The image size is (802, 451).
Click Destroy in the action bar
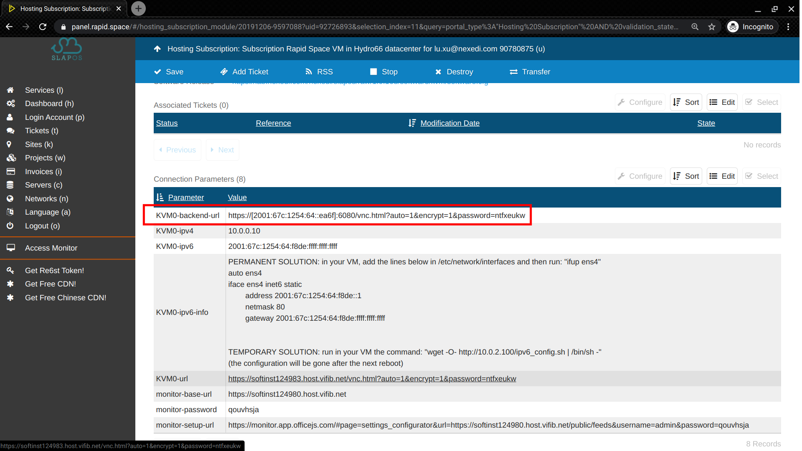(x=454, y=72)
